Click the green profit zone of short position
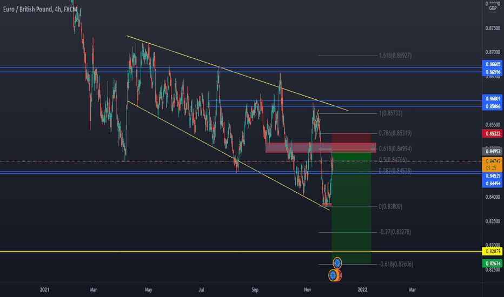504x297 pixels. [x=352, y=207]
